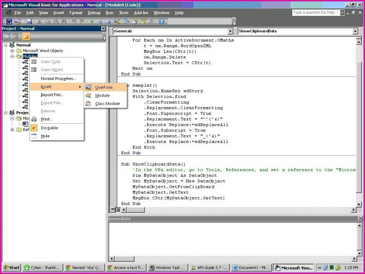Open the Object Browser toolbar icon
The image size is (365, 274).
coord(143,21)
